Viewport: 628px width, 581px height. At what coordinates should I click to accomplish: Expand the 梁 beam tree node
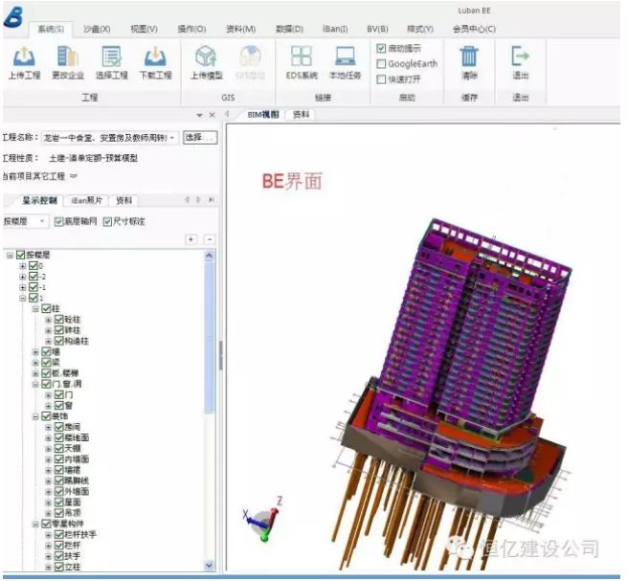coord(35,363)
